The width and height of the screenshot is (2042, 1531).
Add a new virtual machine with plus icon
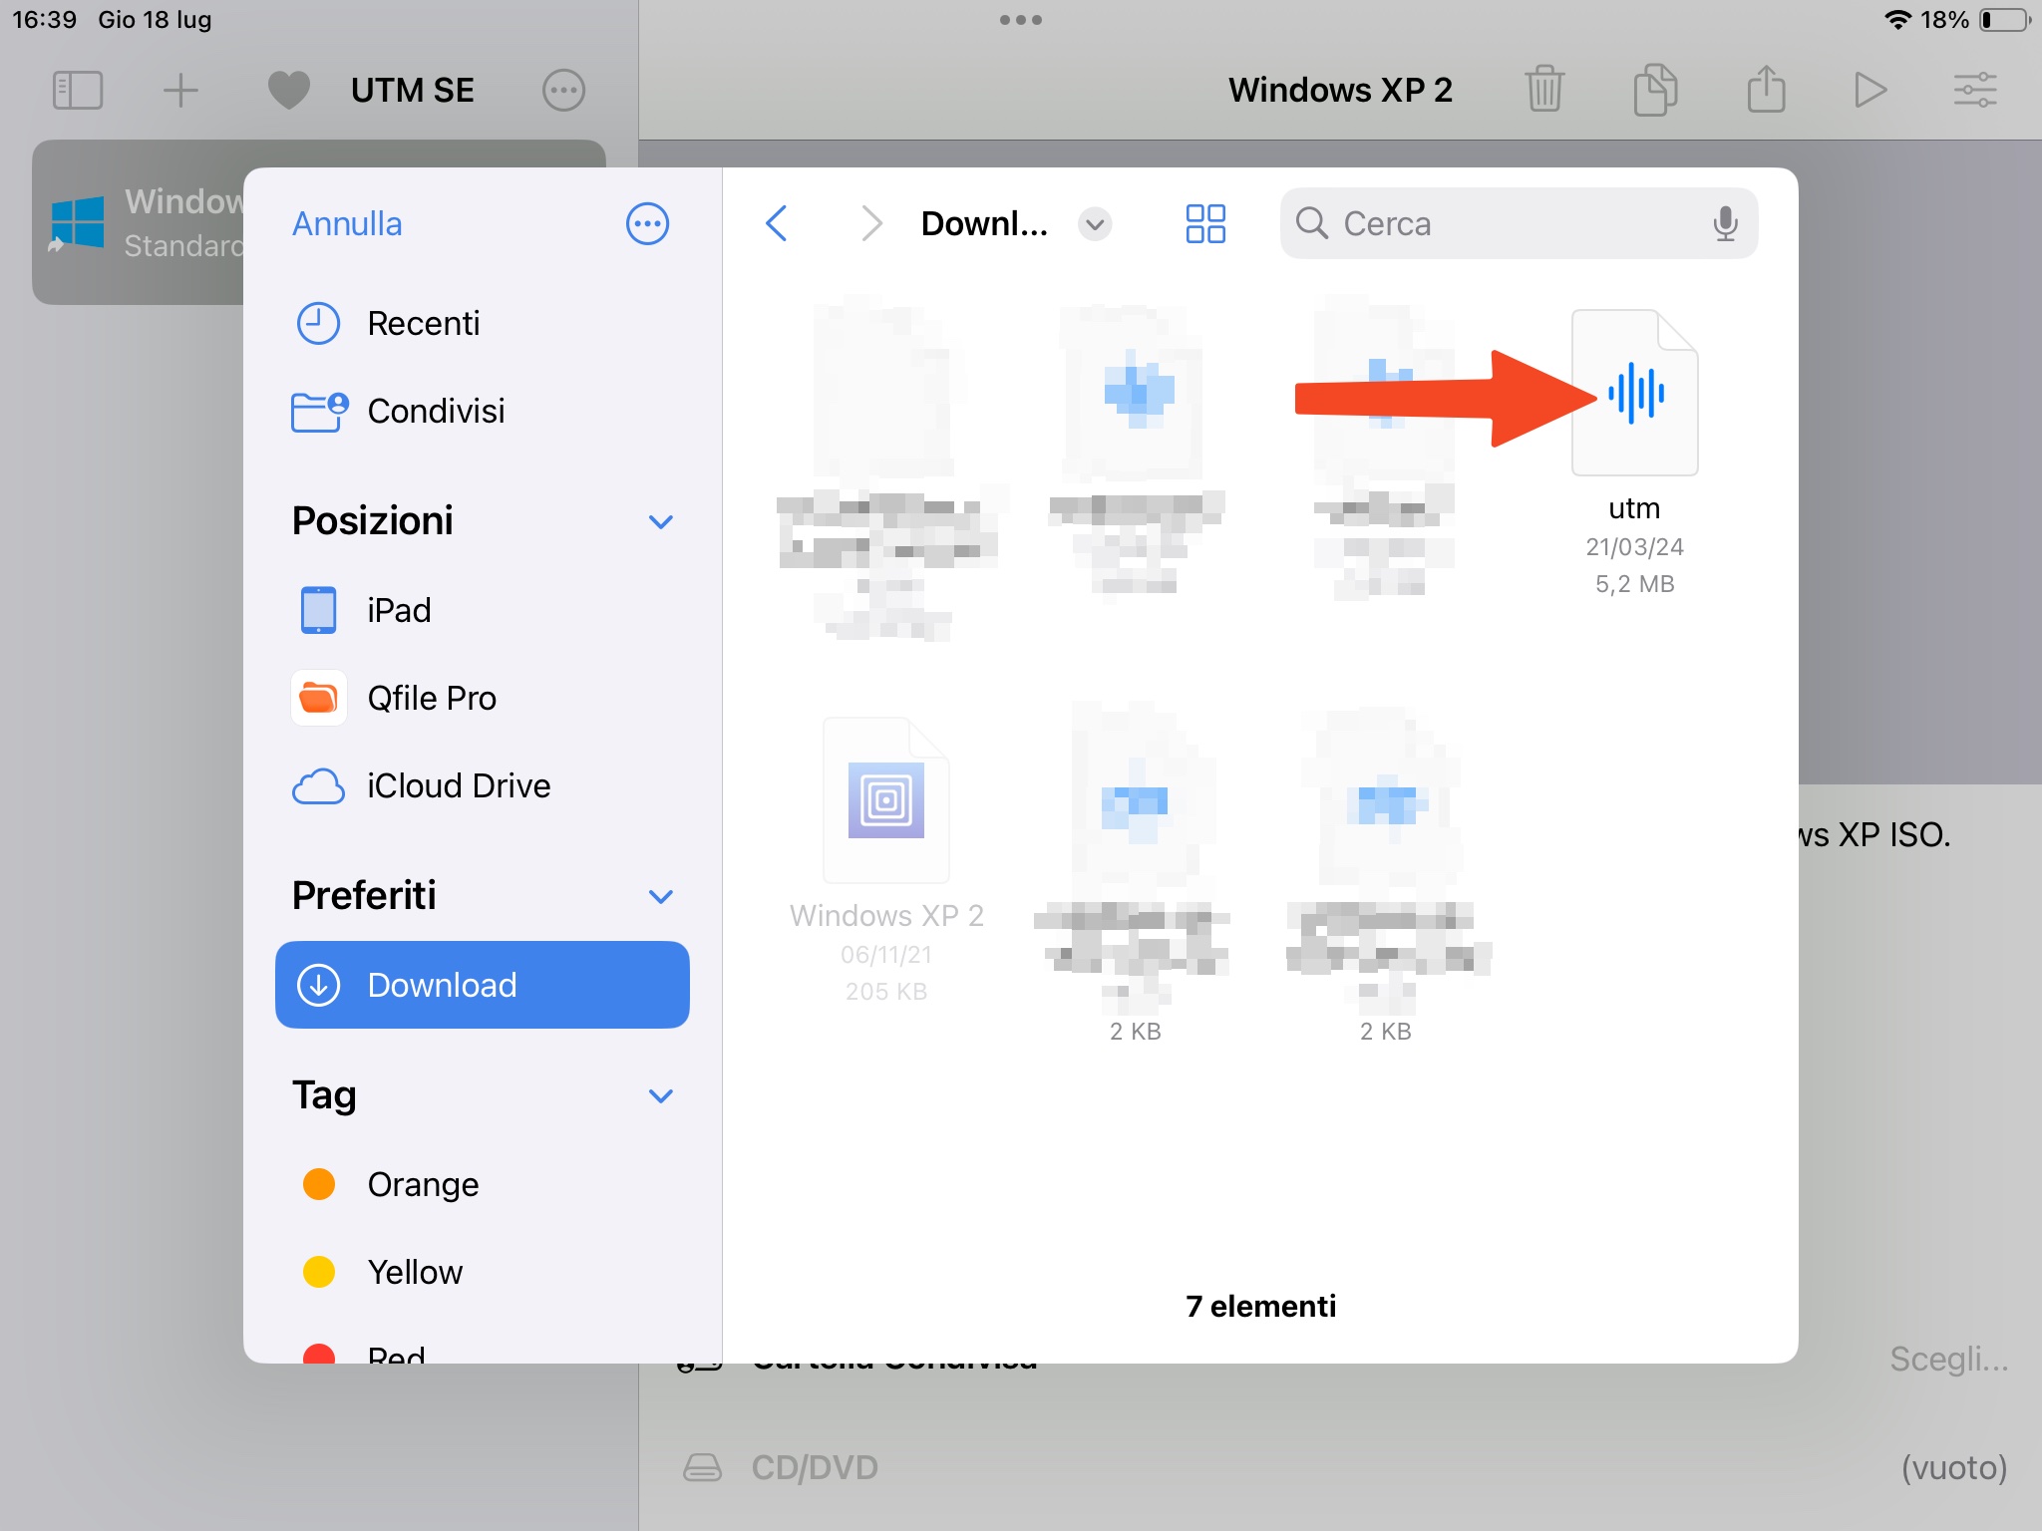coord(180,90)
